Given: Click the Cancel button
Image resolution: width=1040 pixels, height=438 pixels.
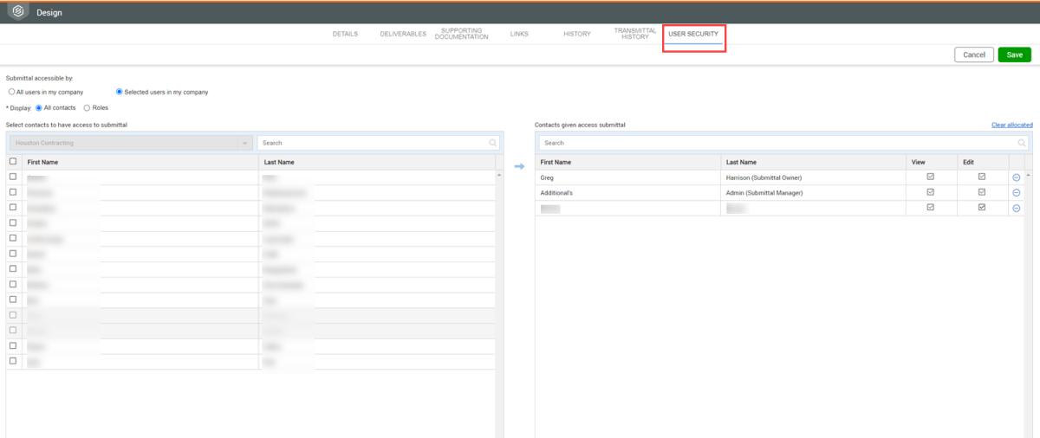Looking at the screenshot, I should (x=974, y=55).
